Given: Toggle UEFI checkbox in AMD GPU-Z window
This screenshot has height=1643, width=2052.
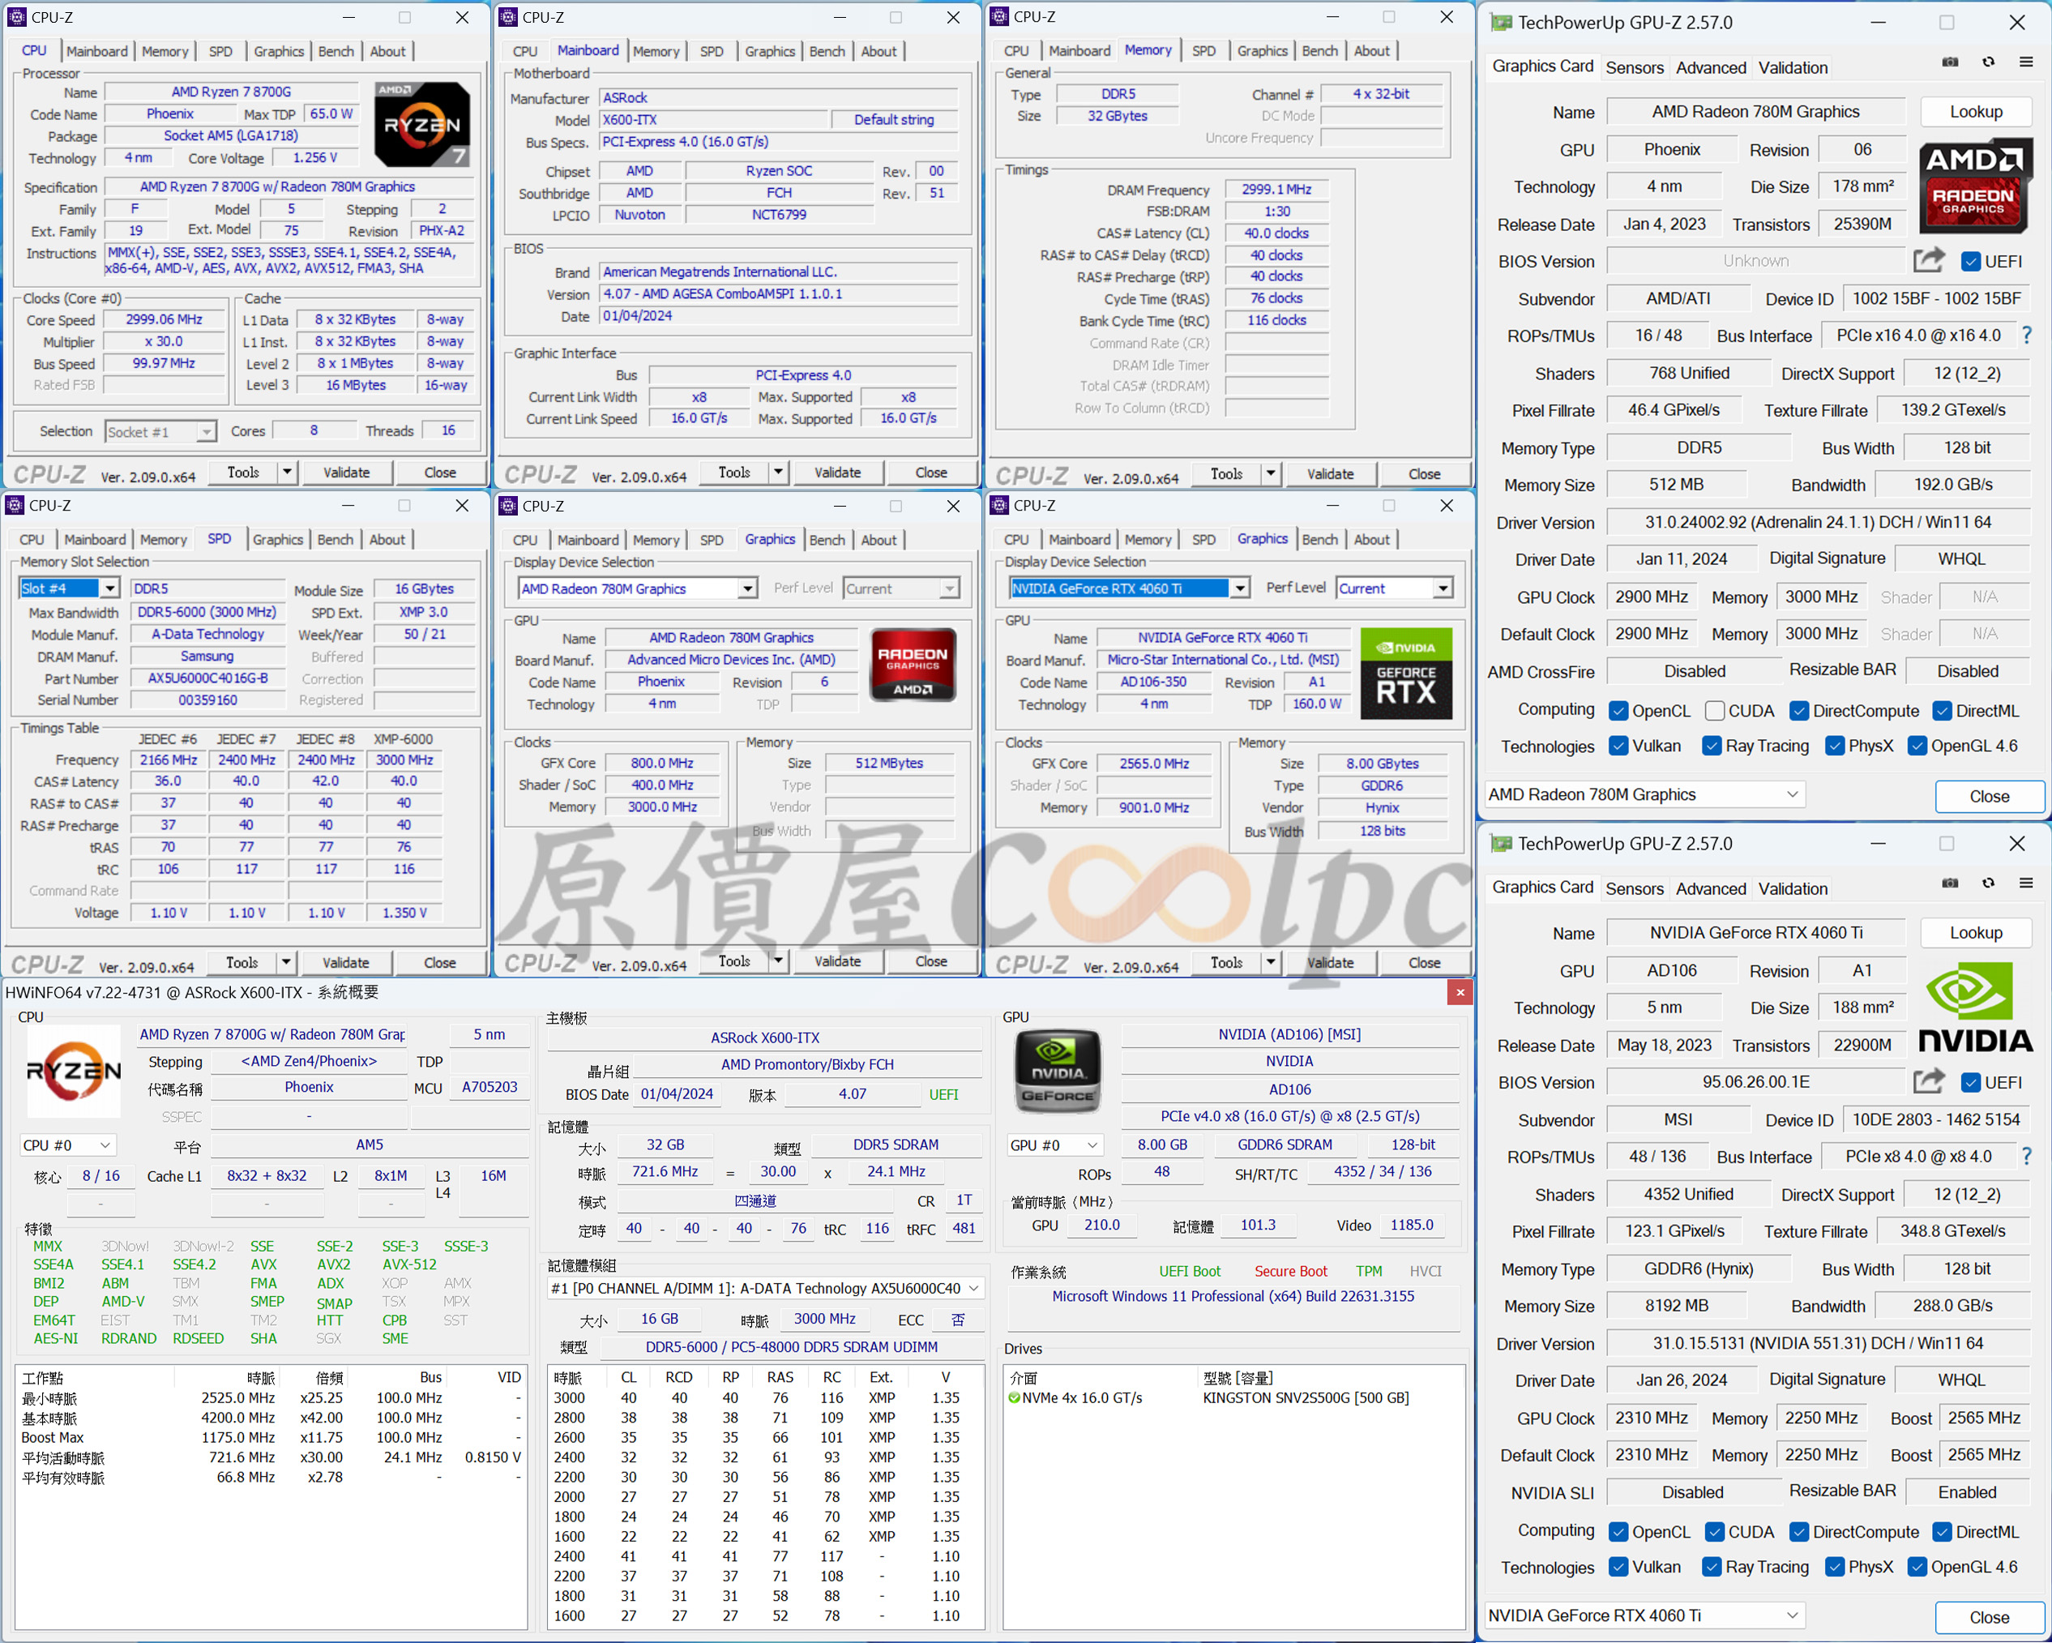Looking at the screenshot, I should (1971, 261).
